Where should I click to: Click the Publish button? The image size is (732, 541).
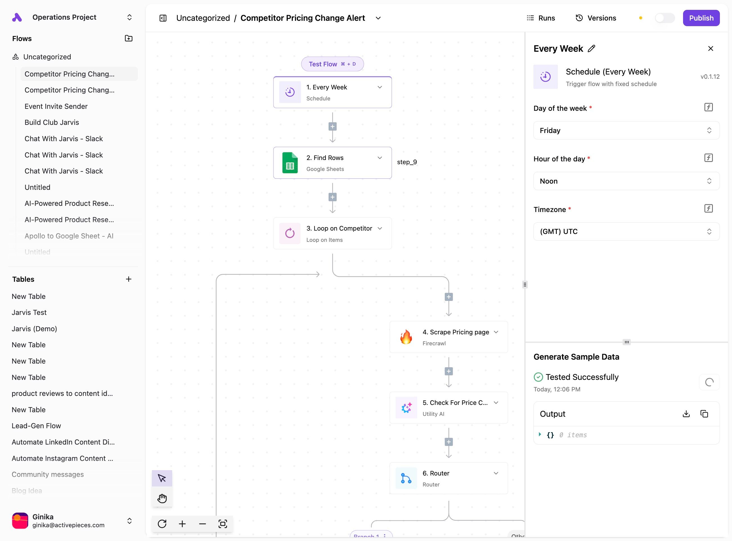pos(701,18)
